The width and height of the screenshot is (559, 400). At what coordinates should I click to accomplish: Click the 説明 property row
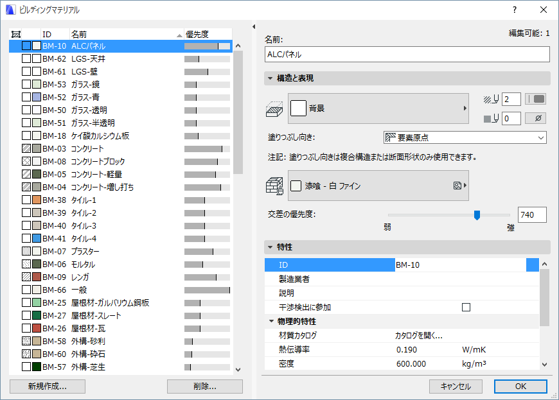tap(402, 293)
